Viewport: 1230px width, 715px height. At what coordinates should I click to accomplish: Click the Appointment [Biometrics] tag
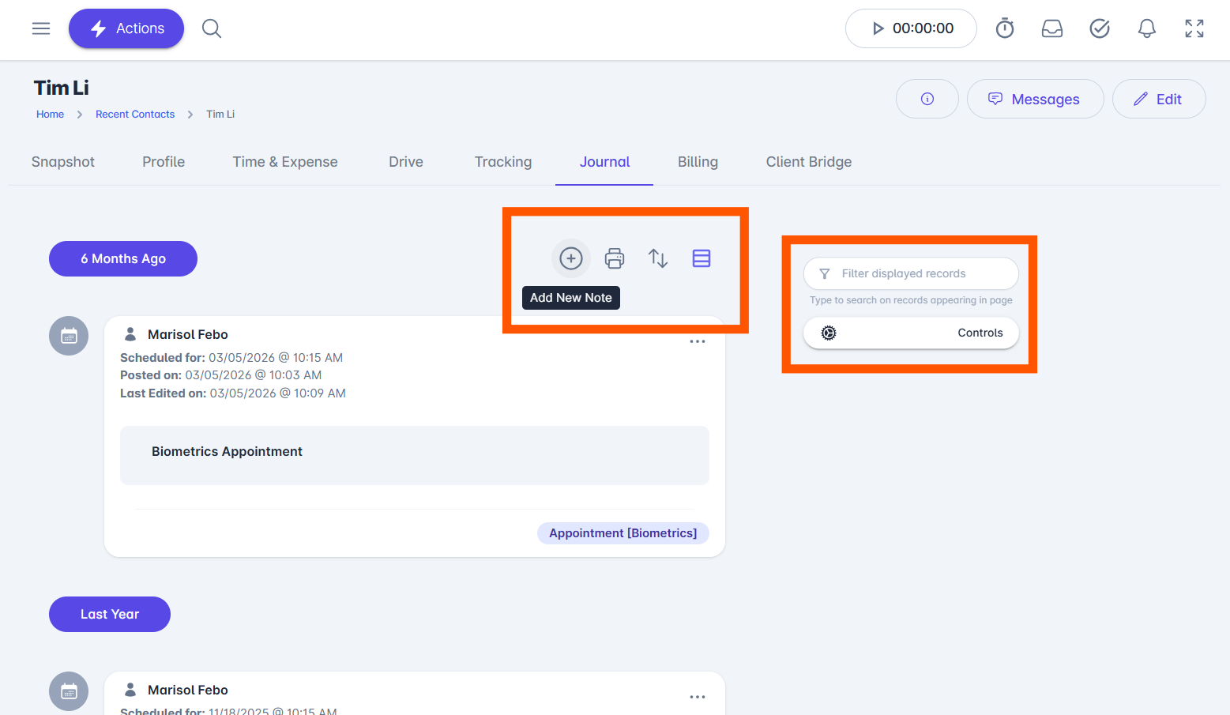point(623,533)
